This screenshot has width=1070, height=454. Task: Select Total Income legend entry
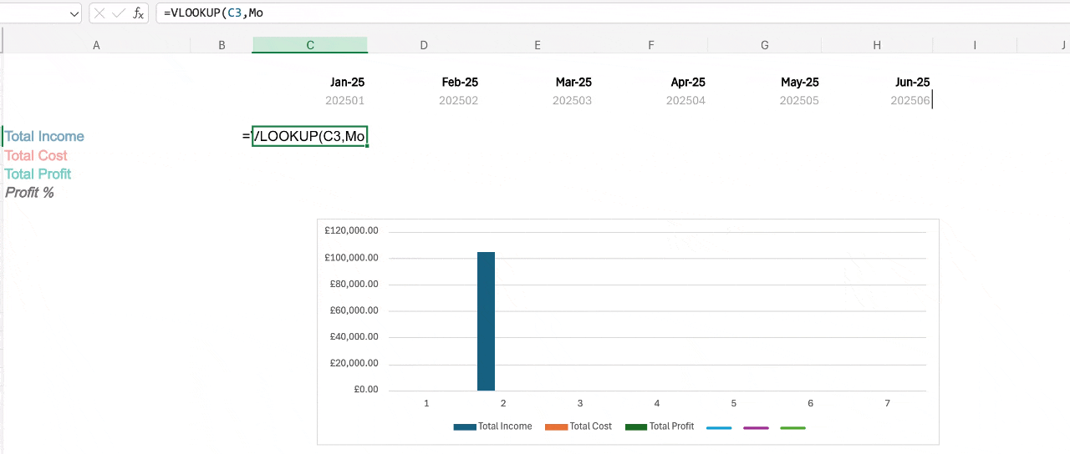(492, 426)
